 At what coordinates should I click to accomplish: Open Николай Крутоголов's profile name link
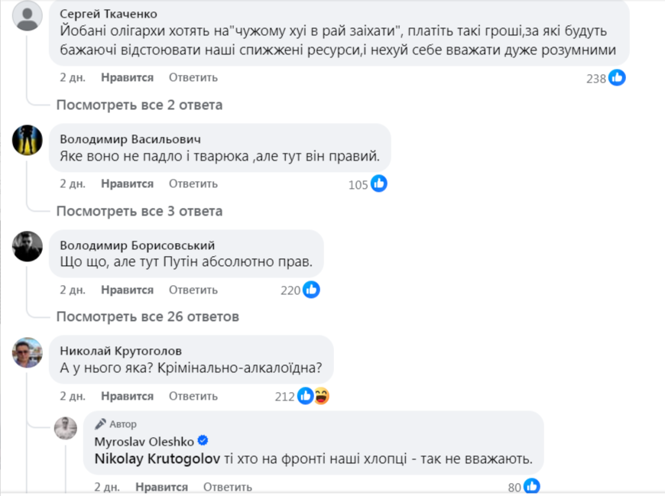click(121, 351)
